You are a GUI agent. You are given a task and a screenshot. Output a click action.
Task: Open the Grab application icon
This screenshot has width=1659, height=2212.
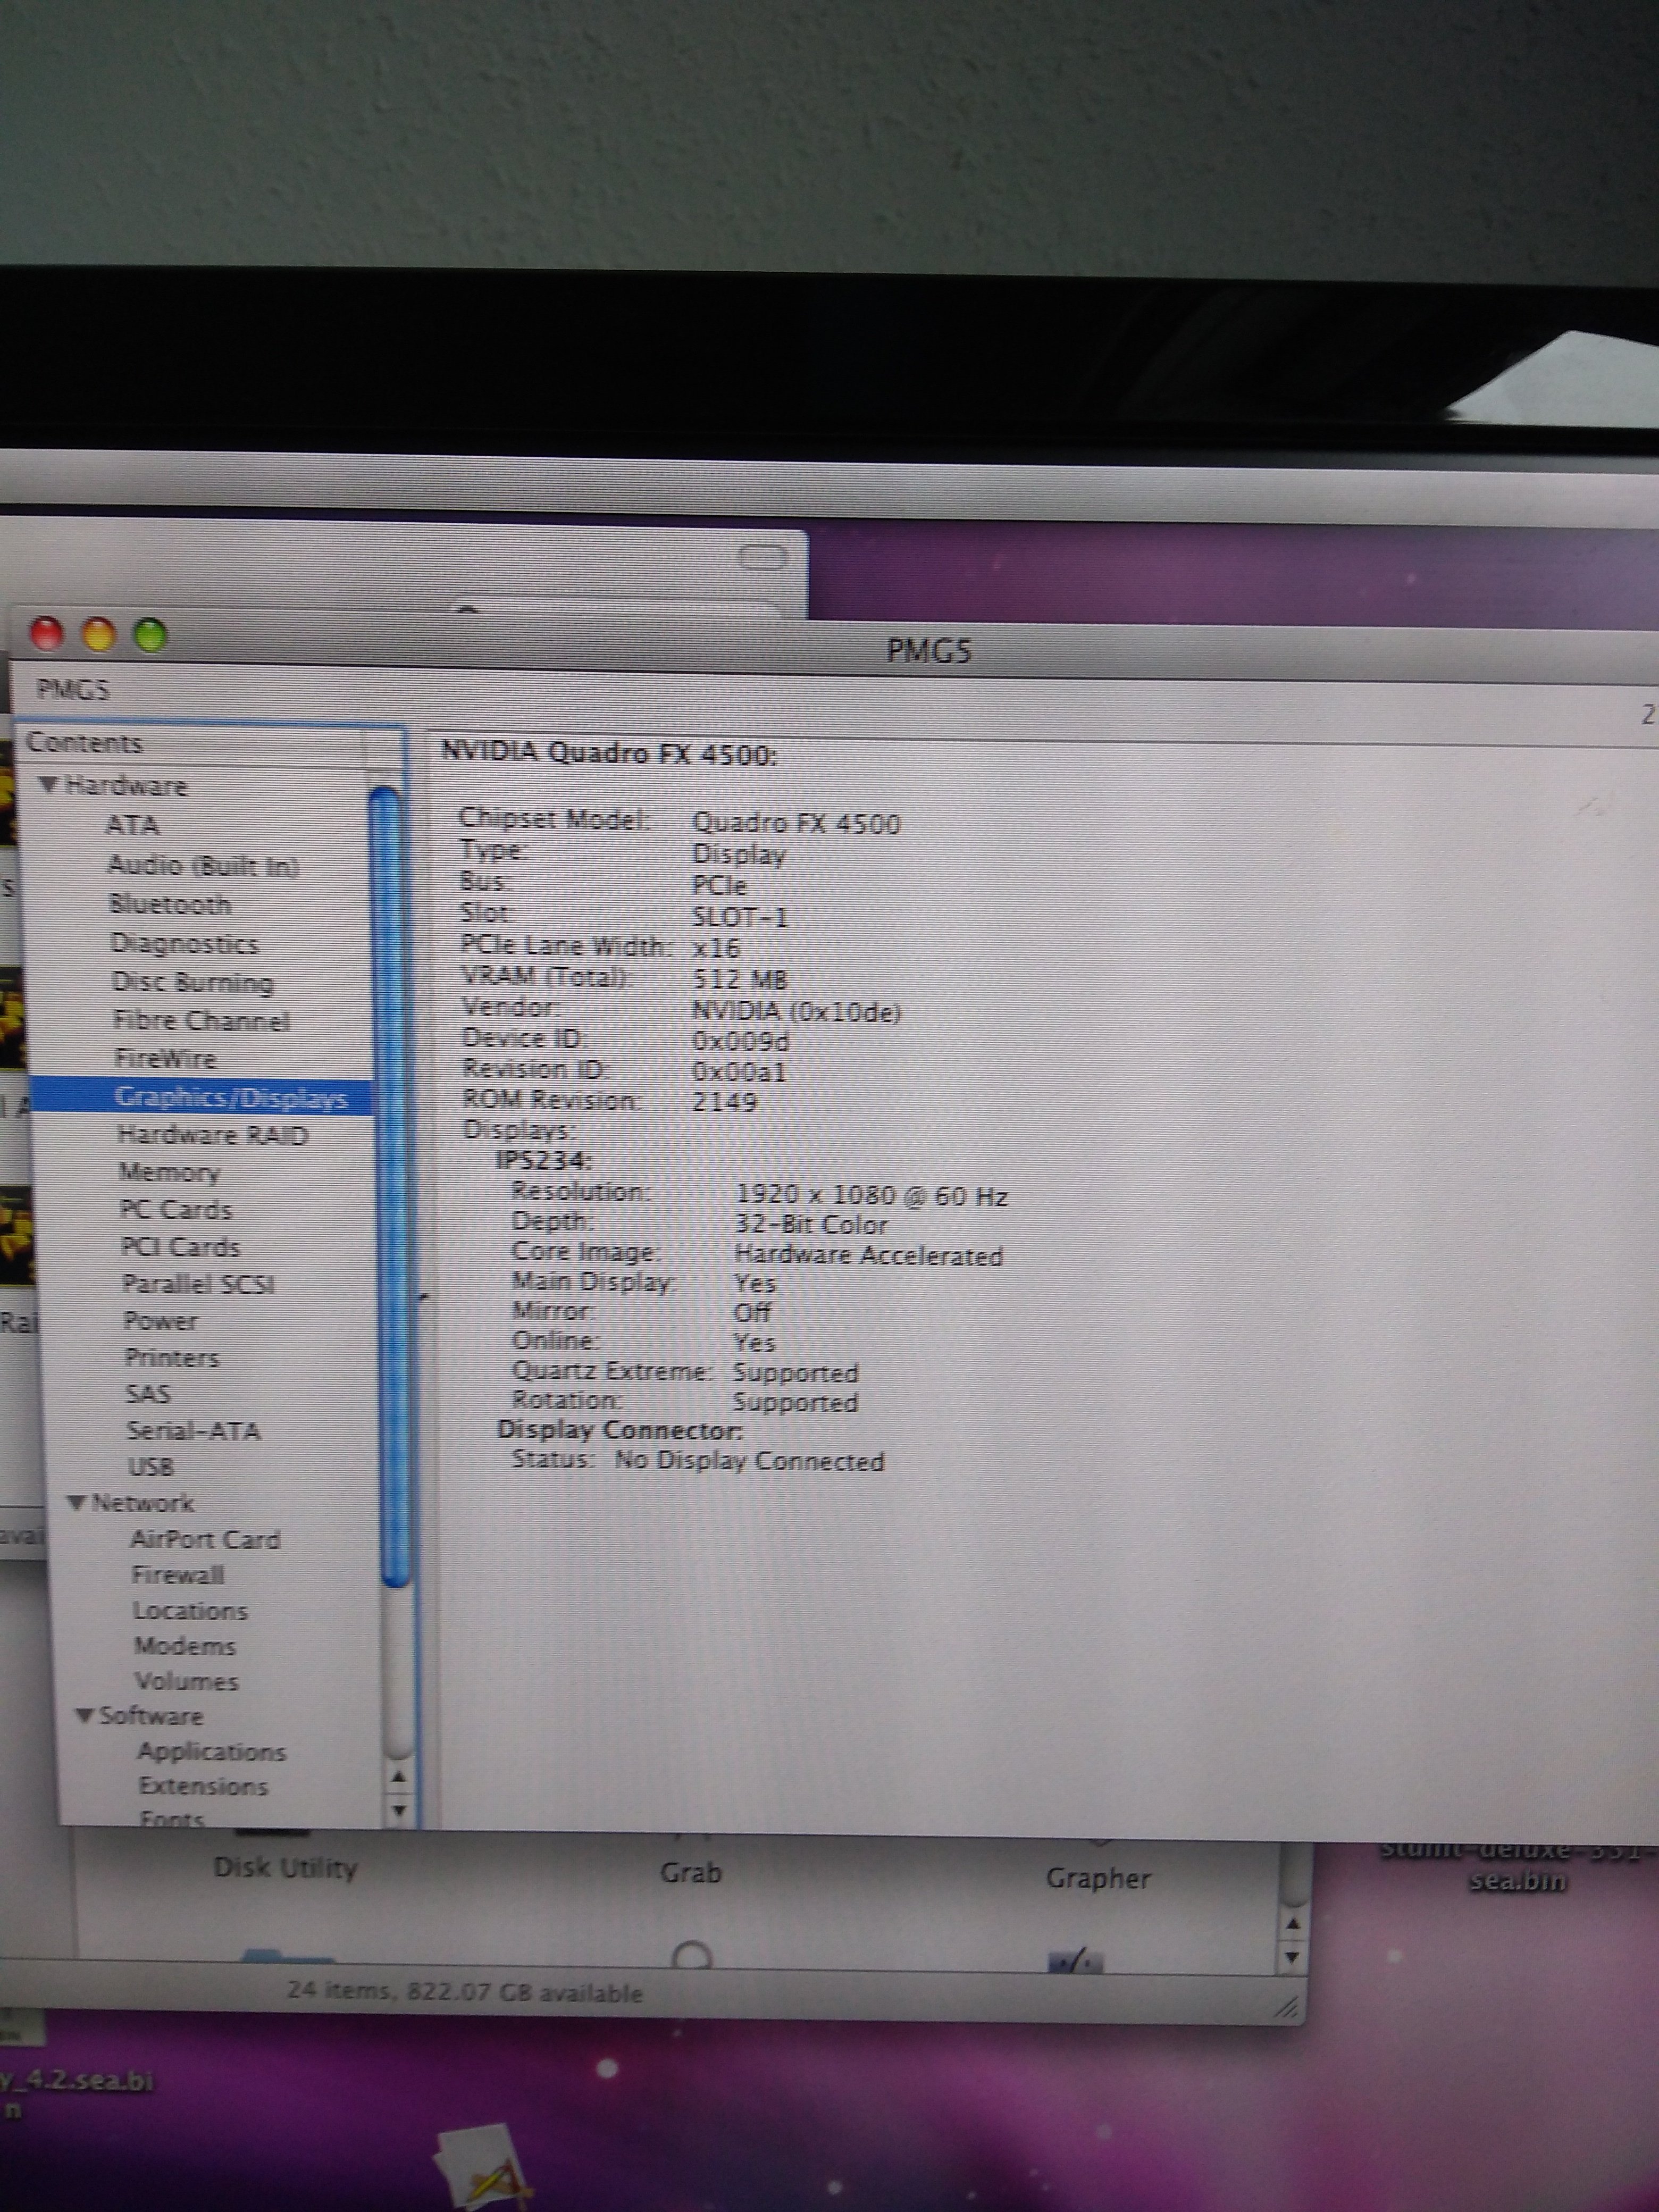[690, 1872]
